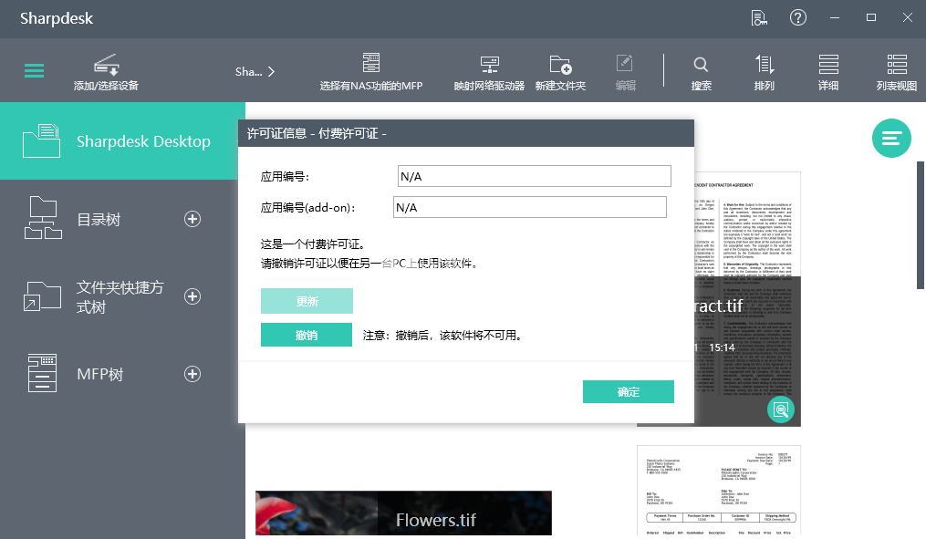Click the preview magnifier on contract thumbnail

(x=781, y=409)
